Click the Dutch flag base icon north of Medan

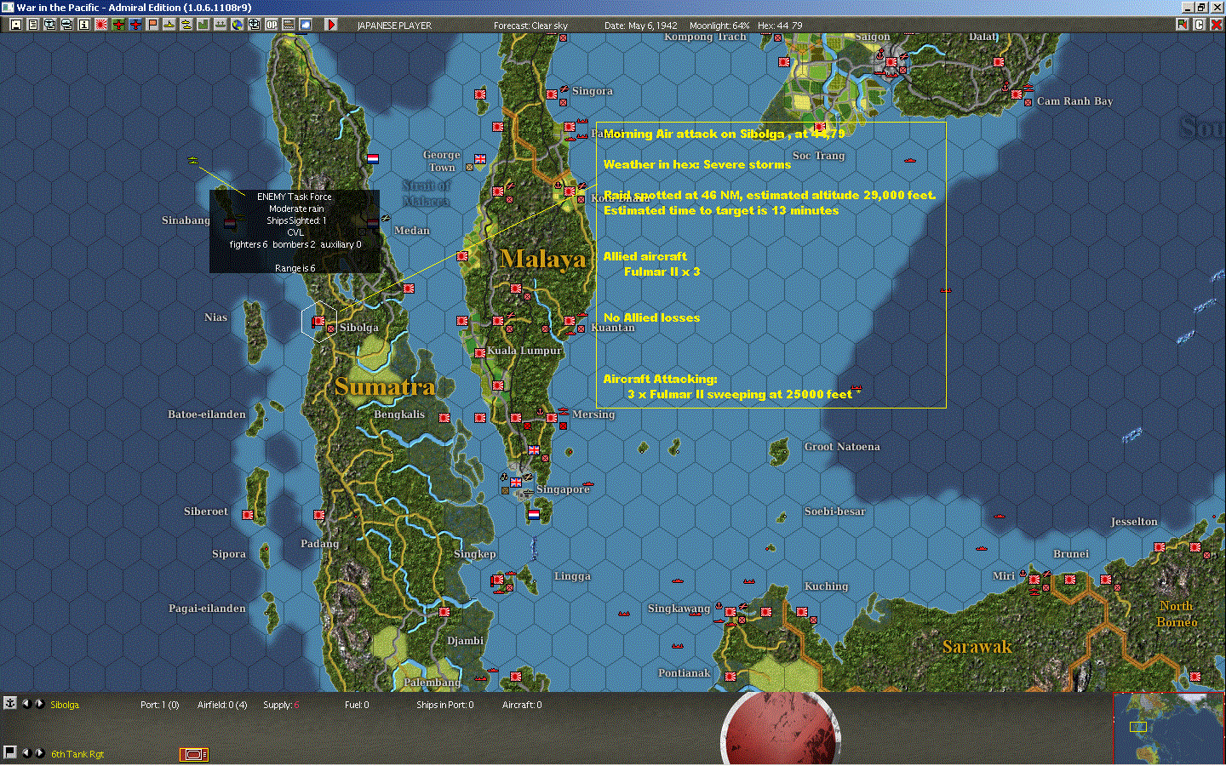pyautogui.click(x=373, y=158)
